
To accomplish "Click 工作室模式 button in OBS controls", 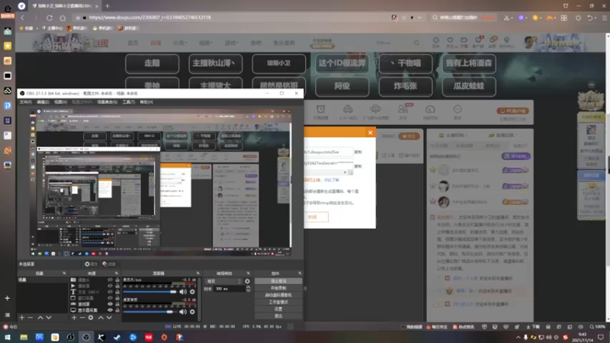I will coord(278,302).
